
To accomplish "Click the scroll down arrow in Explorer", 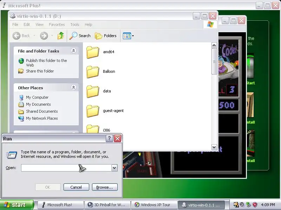I will [214, 147].
